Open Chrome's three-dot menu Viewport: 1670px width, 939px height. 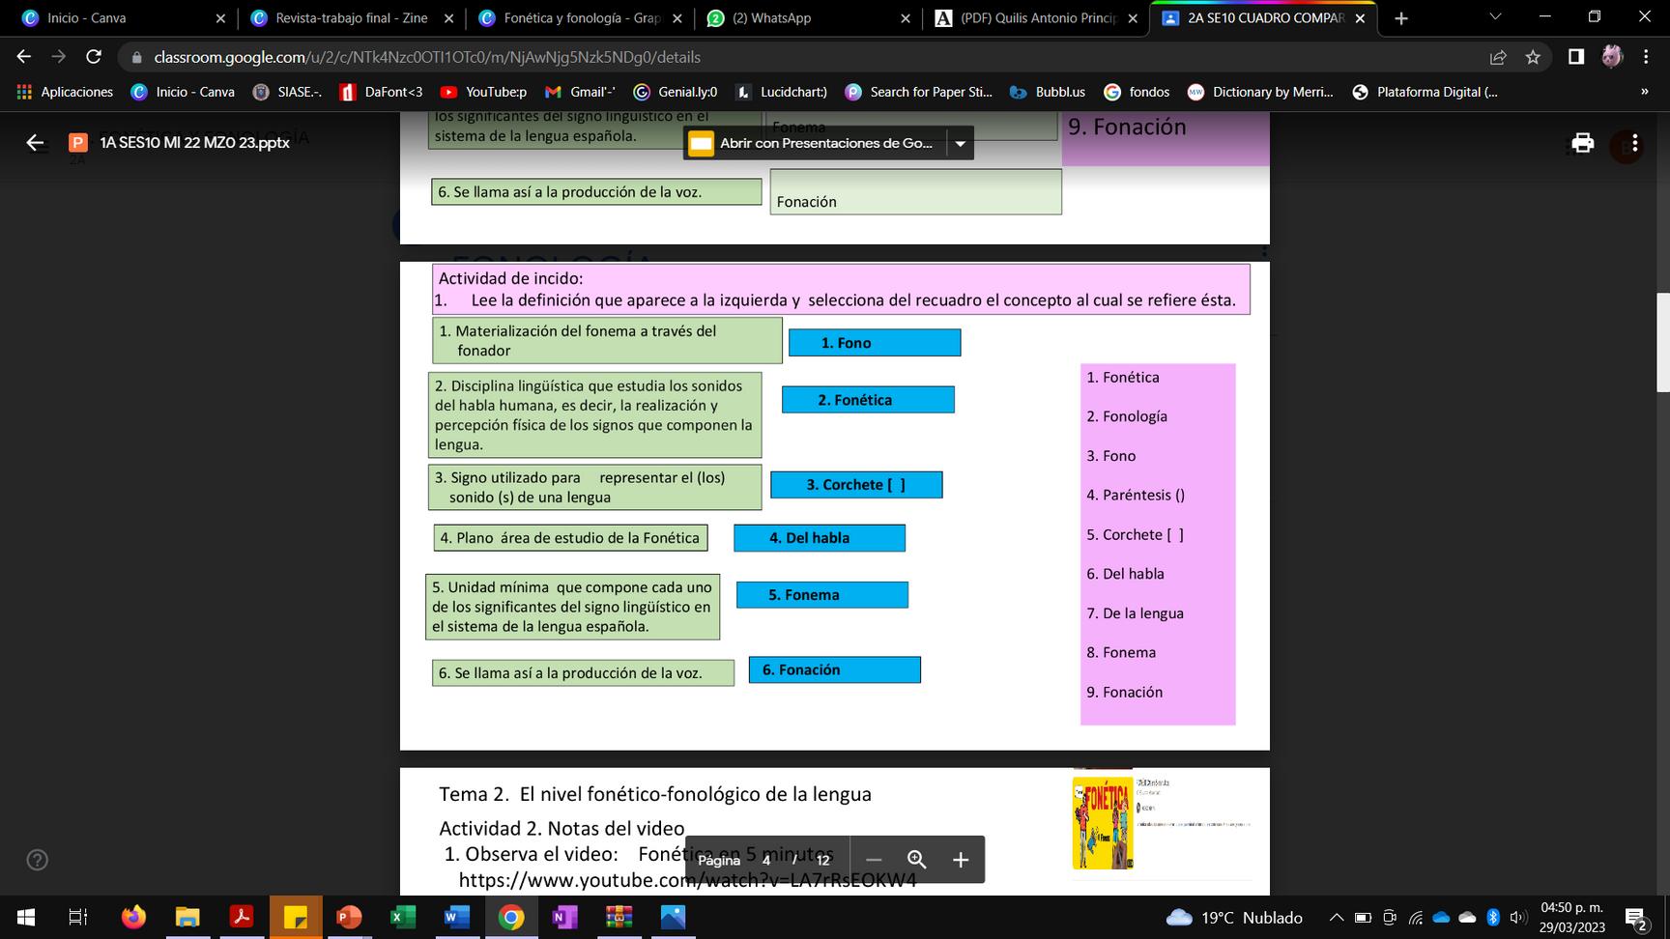point(1646,57)
